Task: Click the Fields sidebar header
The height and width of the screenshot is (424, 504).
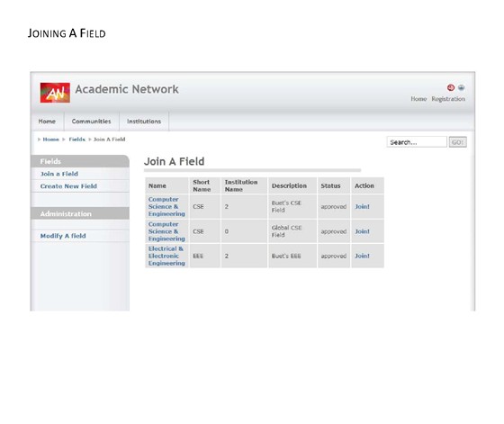Action: click(80, 161)
